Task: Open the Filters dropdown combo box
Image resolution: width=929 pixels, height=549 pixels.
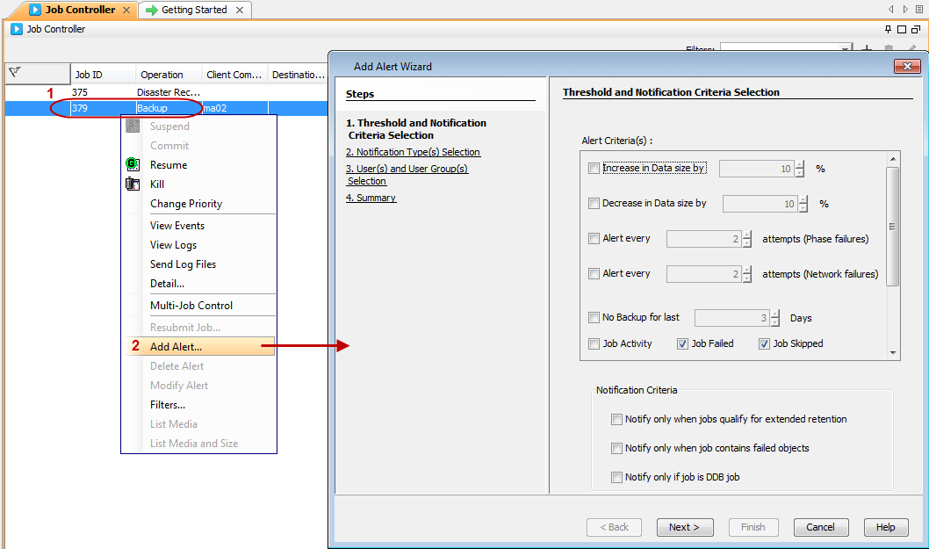Action: tap(846, 50)
